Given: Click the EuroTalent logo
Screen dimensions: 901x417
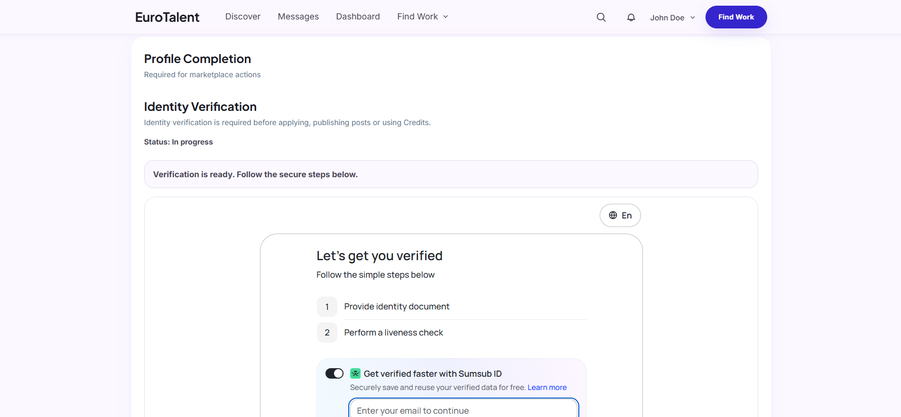Looking at the screenshot, I should click(x=167, y=17).
